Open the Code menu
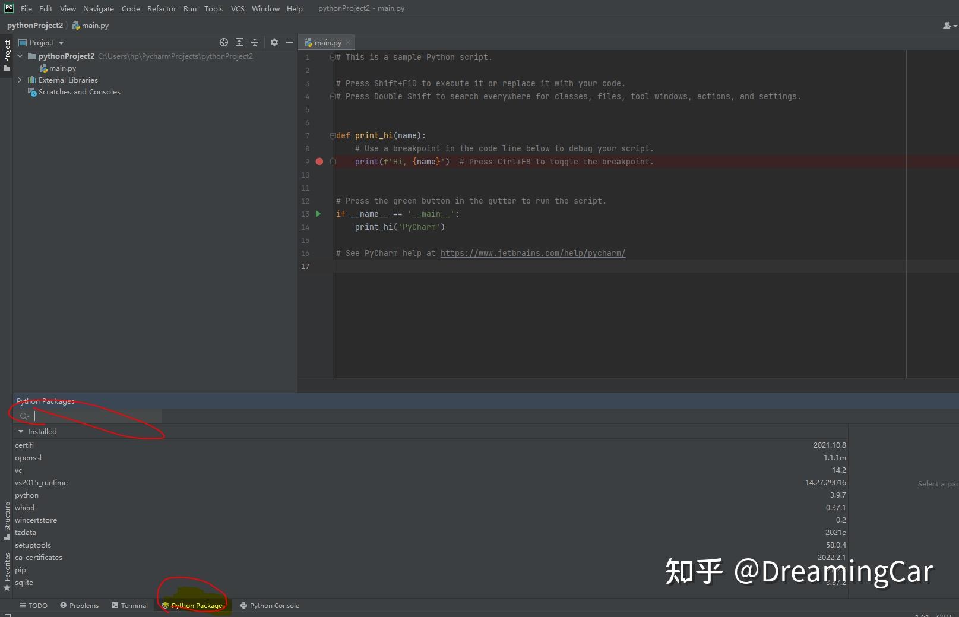Screen dimensions: 959x617 (x=131, y=8)
